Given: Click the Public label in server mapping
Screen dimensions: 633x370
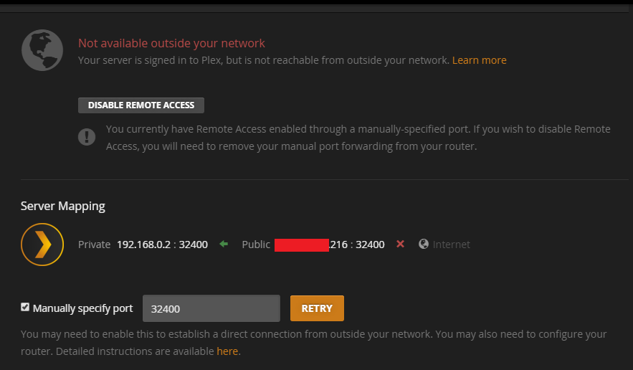Looking at the screenshot, I should pos(256,245).
